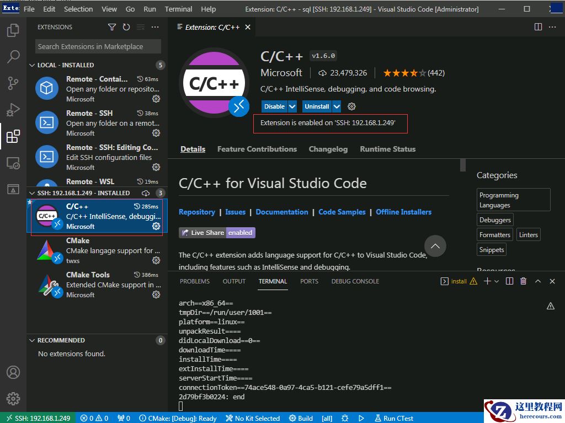This screenshot has width=565, height=423.
Task: Open the Disable button dropdown arrow
Action: pos(292,106)
